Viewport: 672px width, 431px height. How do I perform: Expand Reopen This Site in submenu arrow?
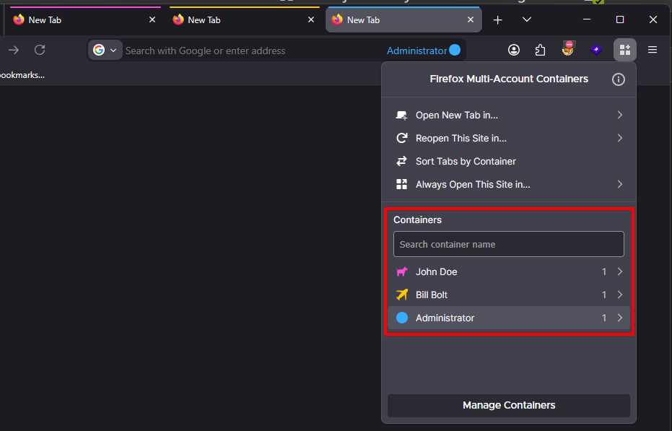pos(620,138)
